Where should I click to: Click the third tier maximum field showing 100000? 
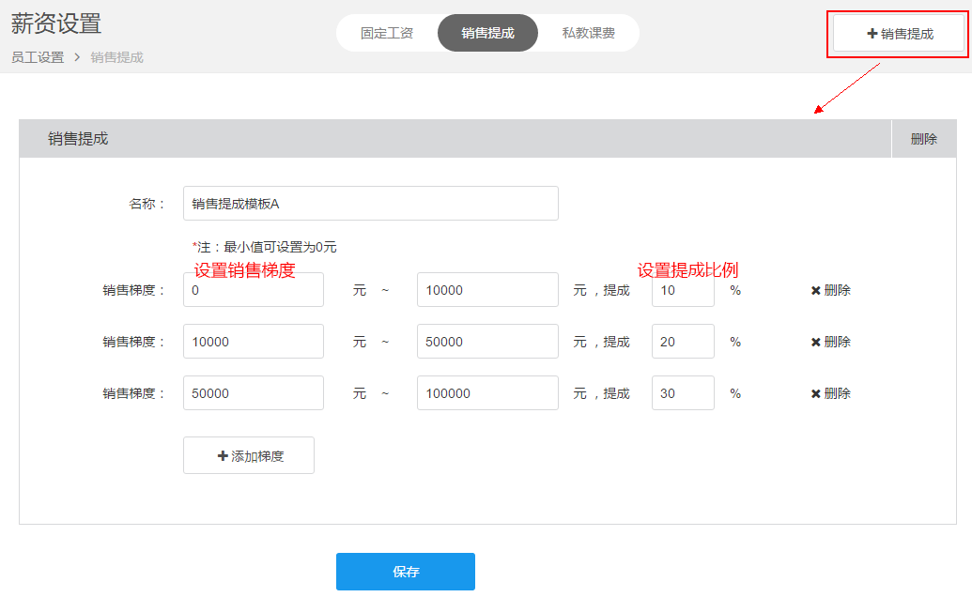pos(487,393)
